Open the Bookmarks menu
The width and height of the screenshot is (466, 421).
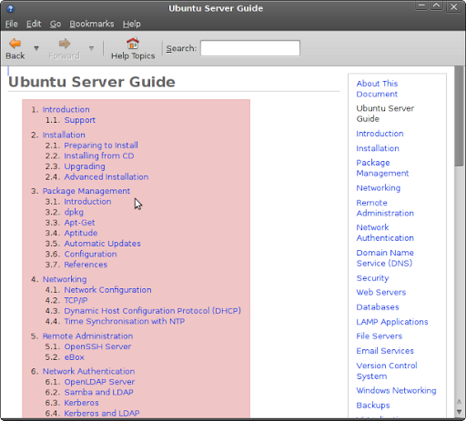(x=92, y=24)
